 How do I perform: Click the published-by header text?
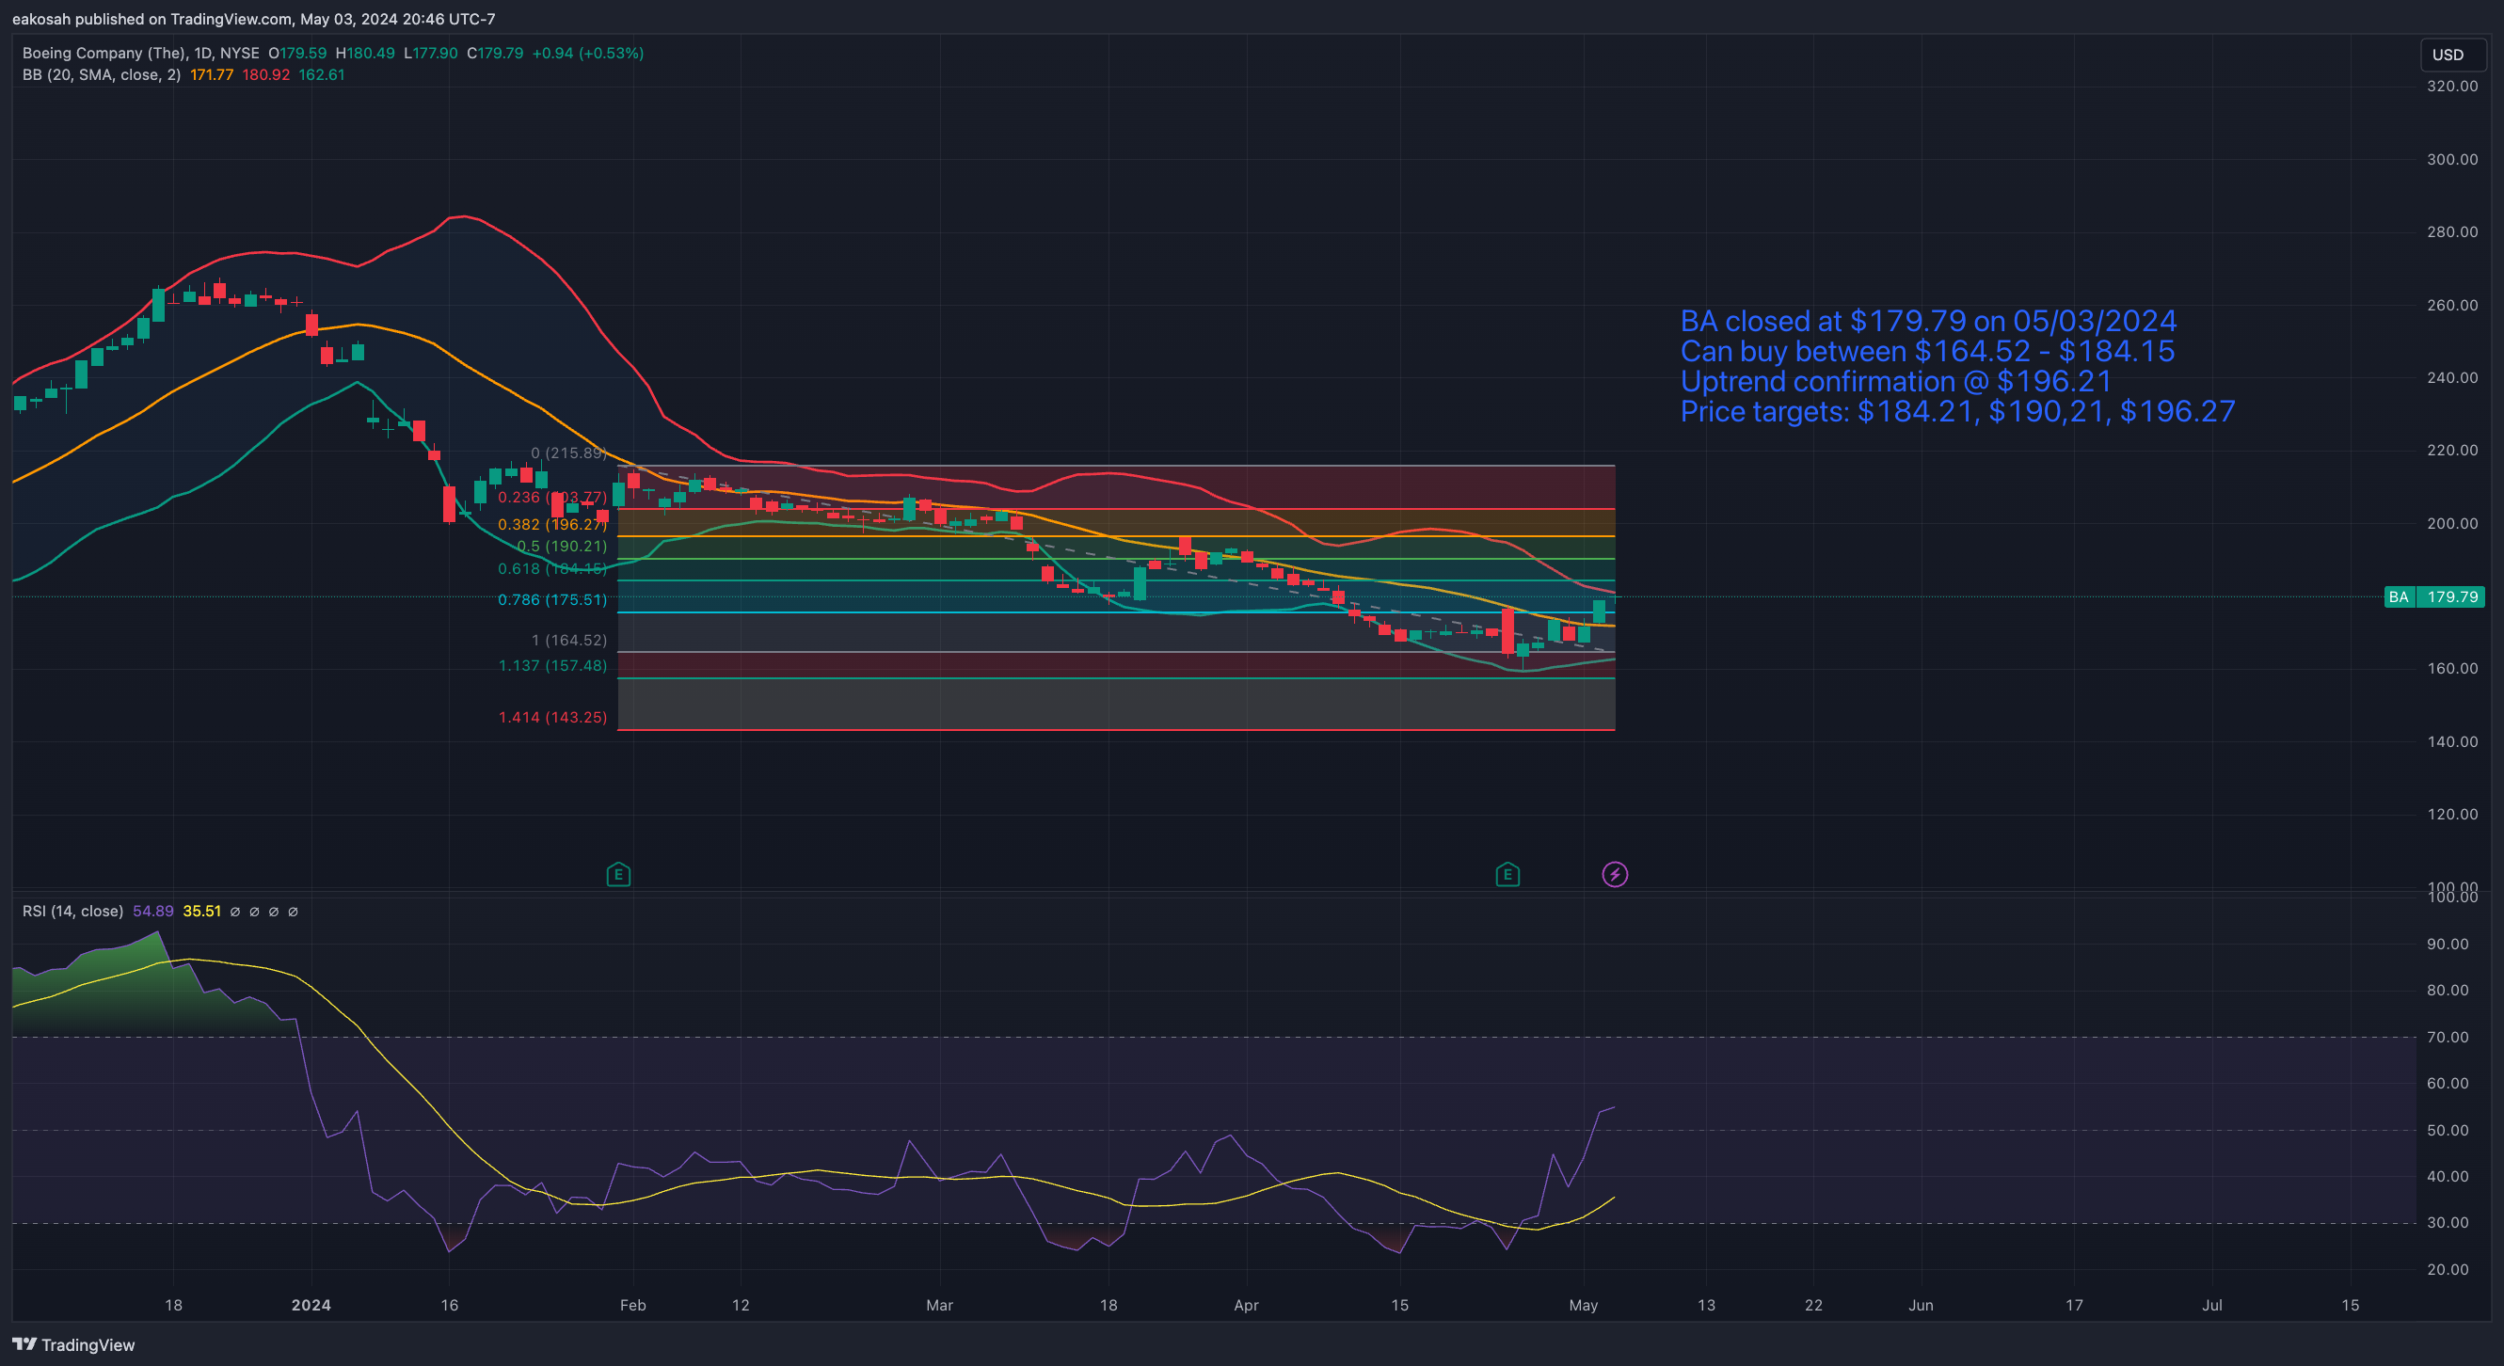[x=254, y=20]
